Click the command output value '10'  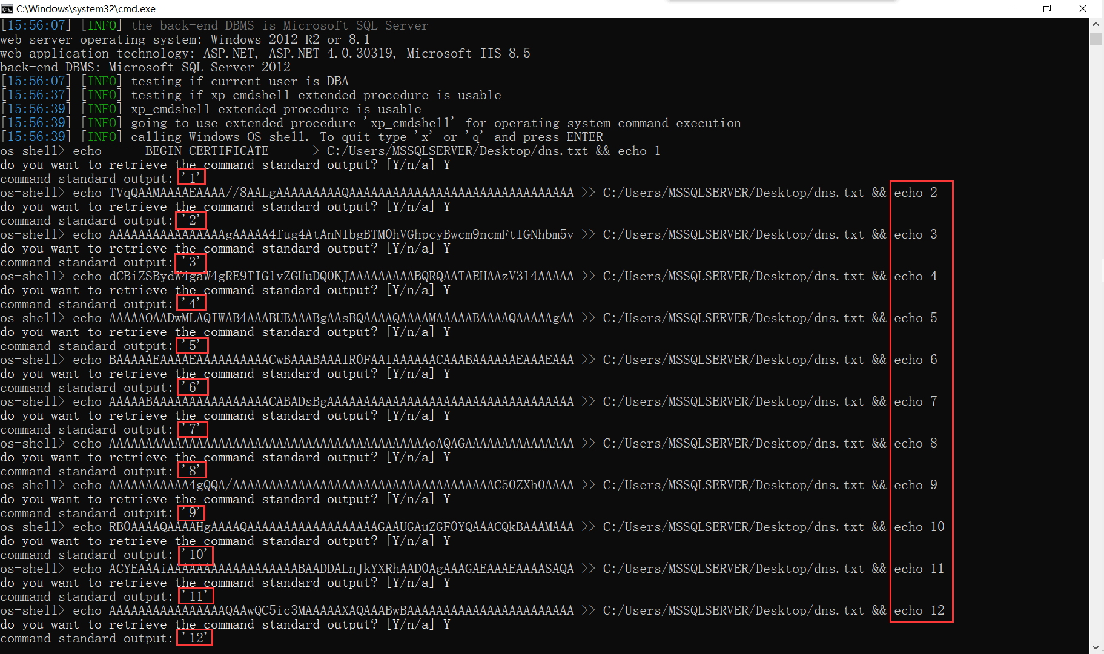pyautogui.click(x=196, y=554)
